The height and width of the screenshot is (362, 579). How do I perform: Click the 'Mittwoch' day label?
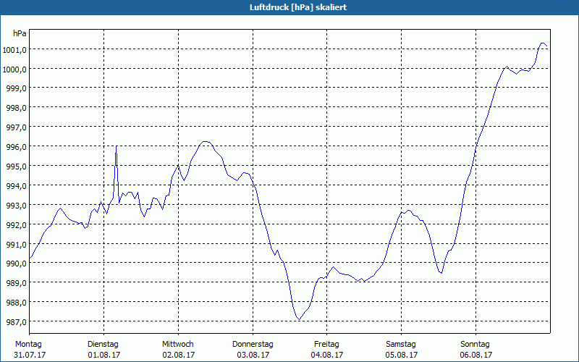(178, 344)
